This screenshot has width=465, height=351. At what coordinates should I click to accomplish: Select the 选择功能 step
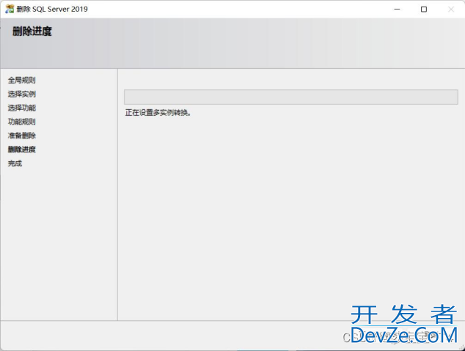pos(22,108)
